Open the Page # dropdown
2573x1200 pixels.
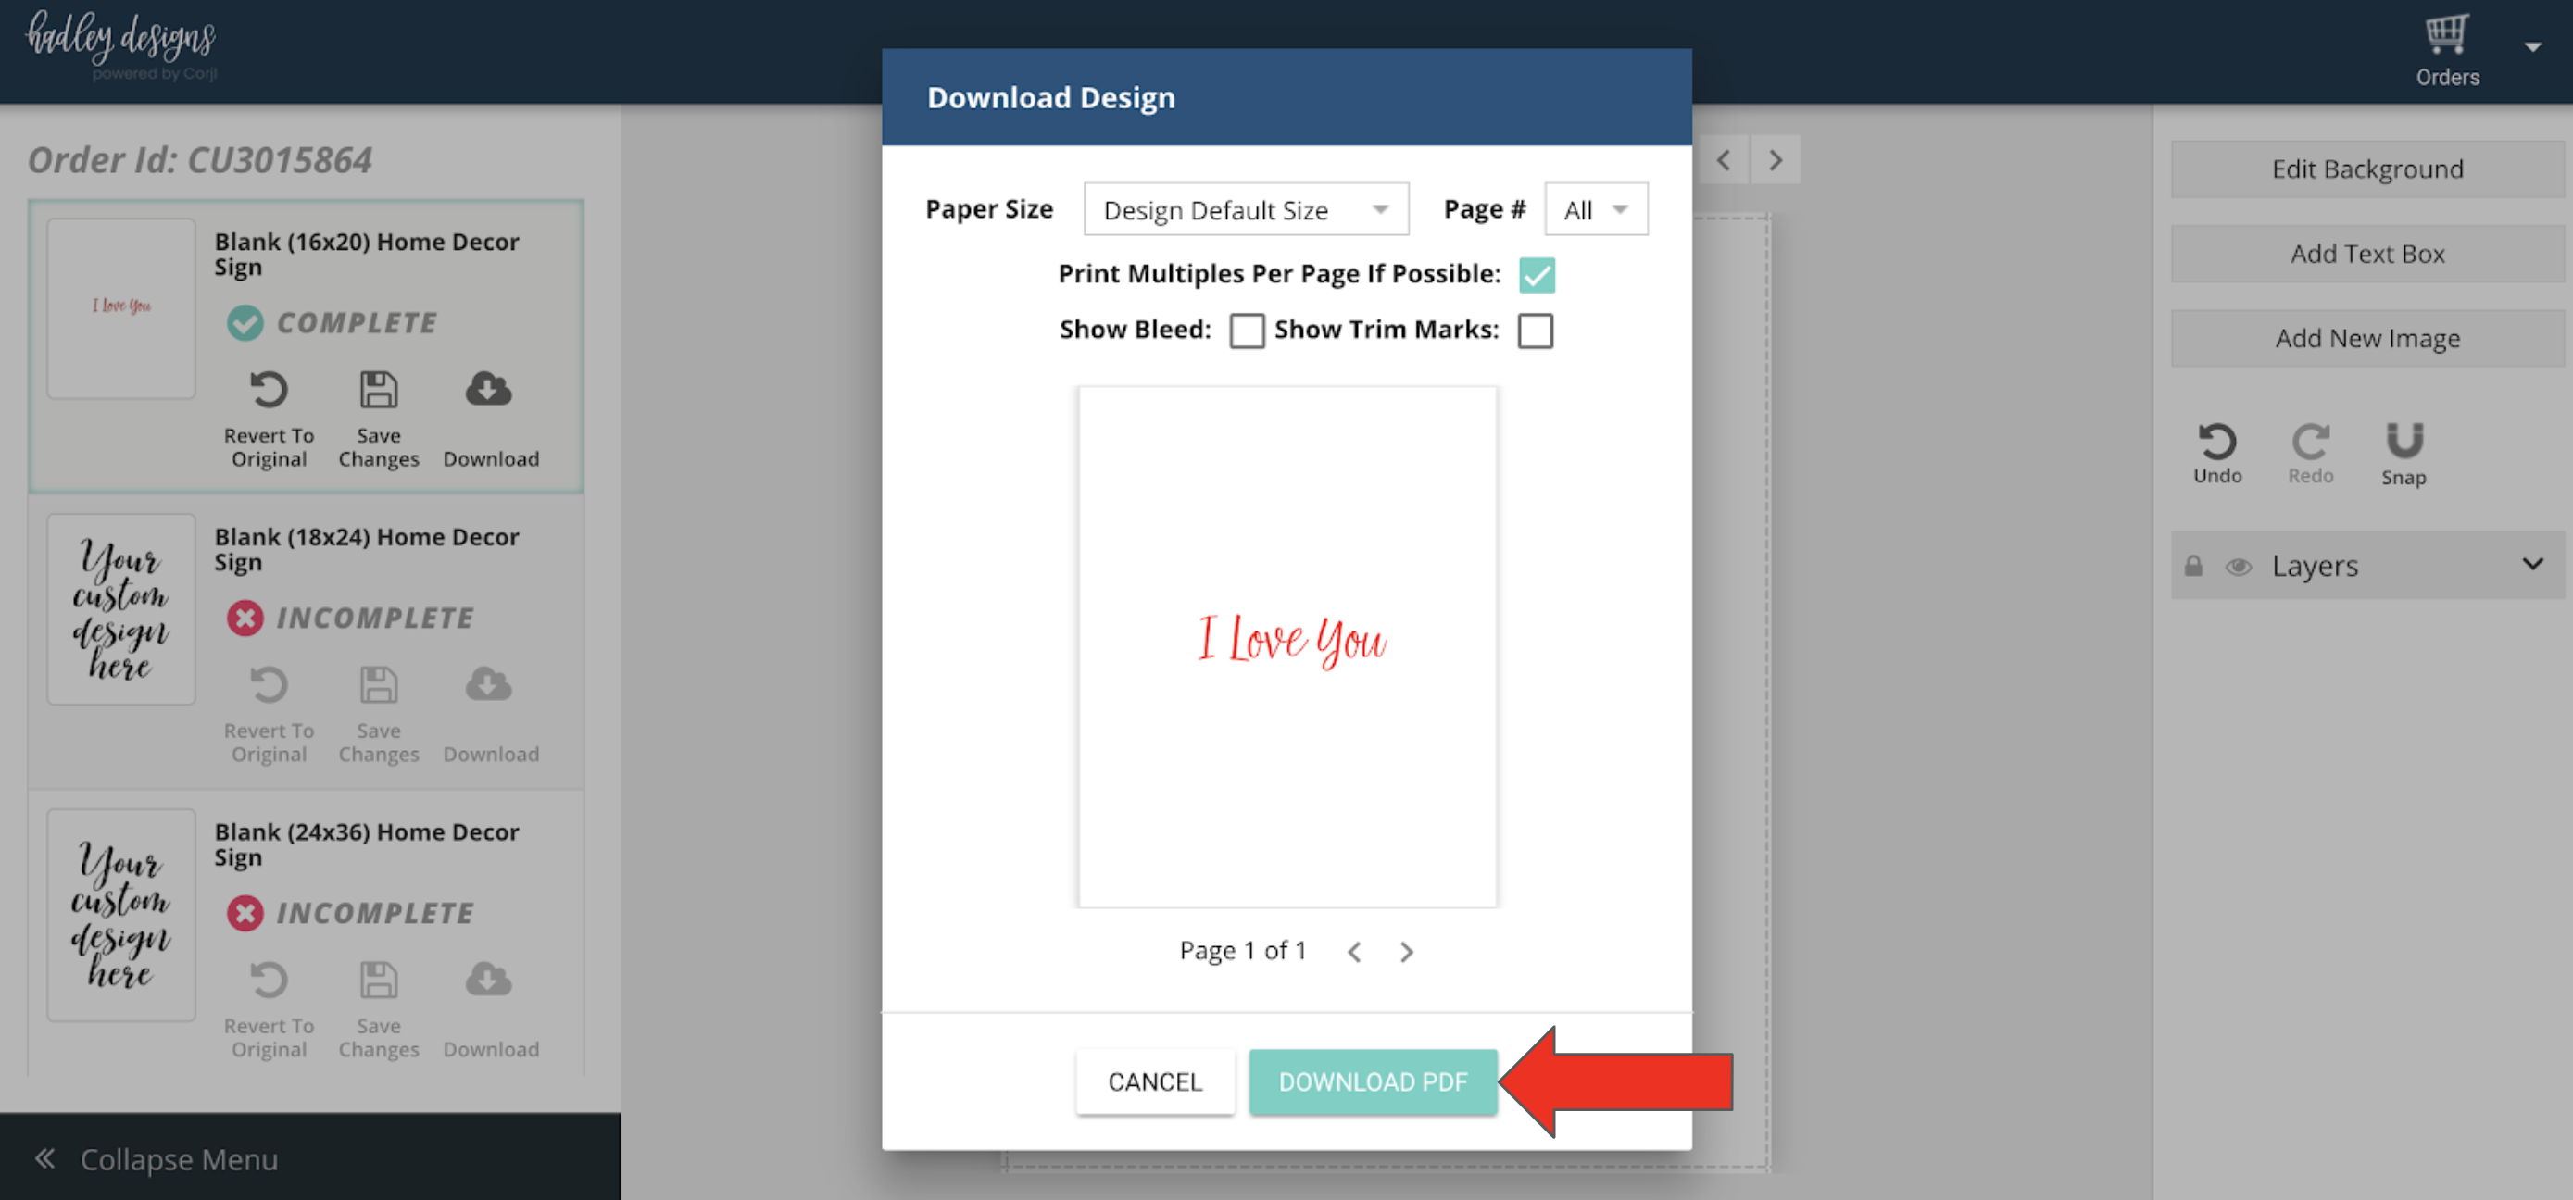1595,209
